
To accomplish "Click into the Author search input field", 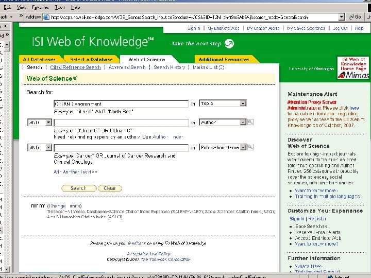I will tap(121, 123).
